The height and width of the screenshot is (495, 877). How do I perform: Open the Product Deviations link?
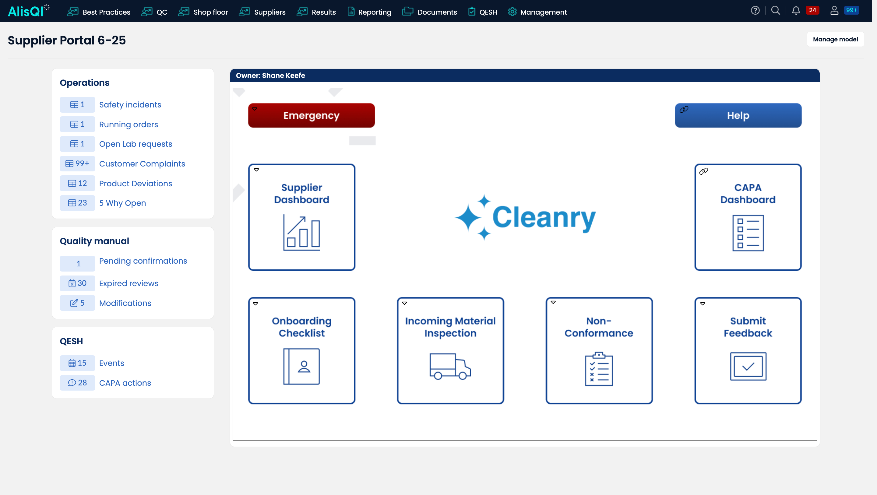coord(136,184)
